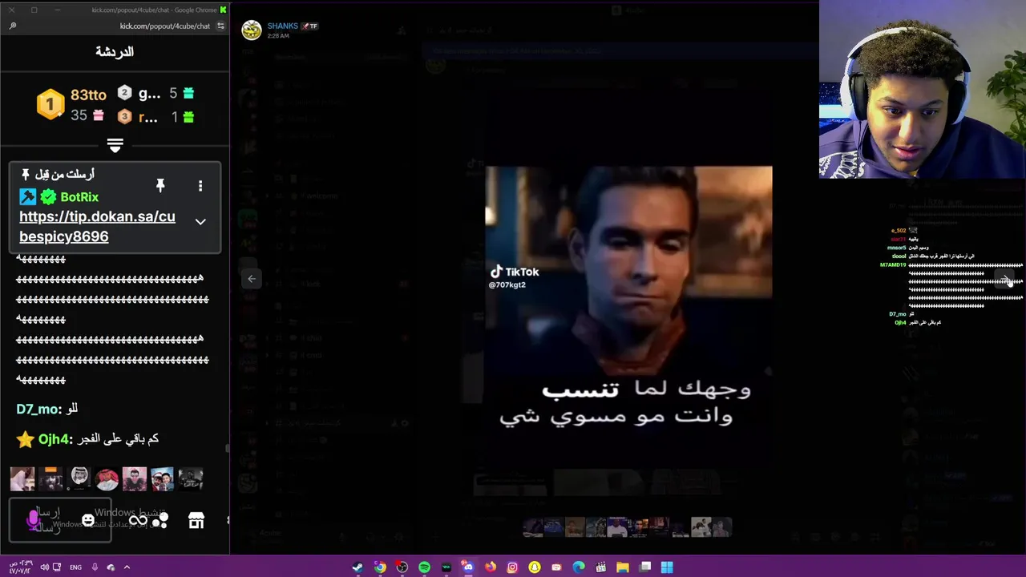Click username D7_mo in chat
This screenshot has height=577, width=1026.
[x=37, y=409]
